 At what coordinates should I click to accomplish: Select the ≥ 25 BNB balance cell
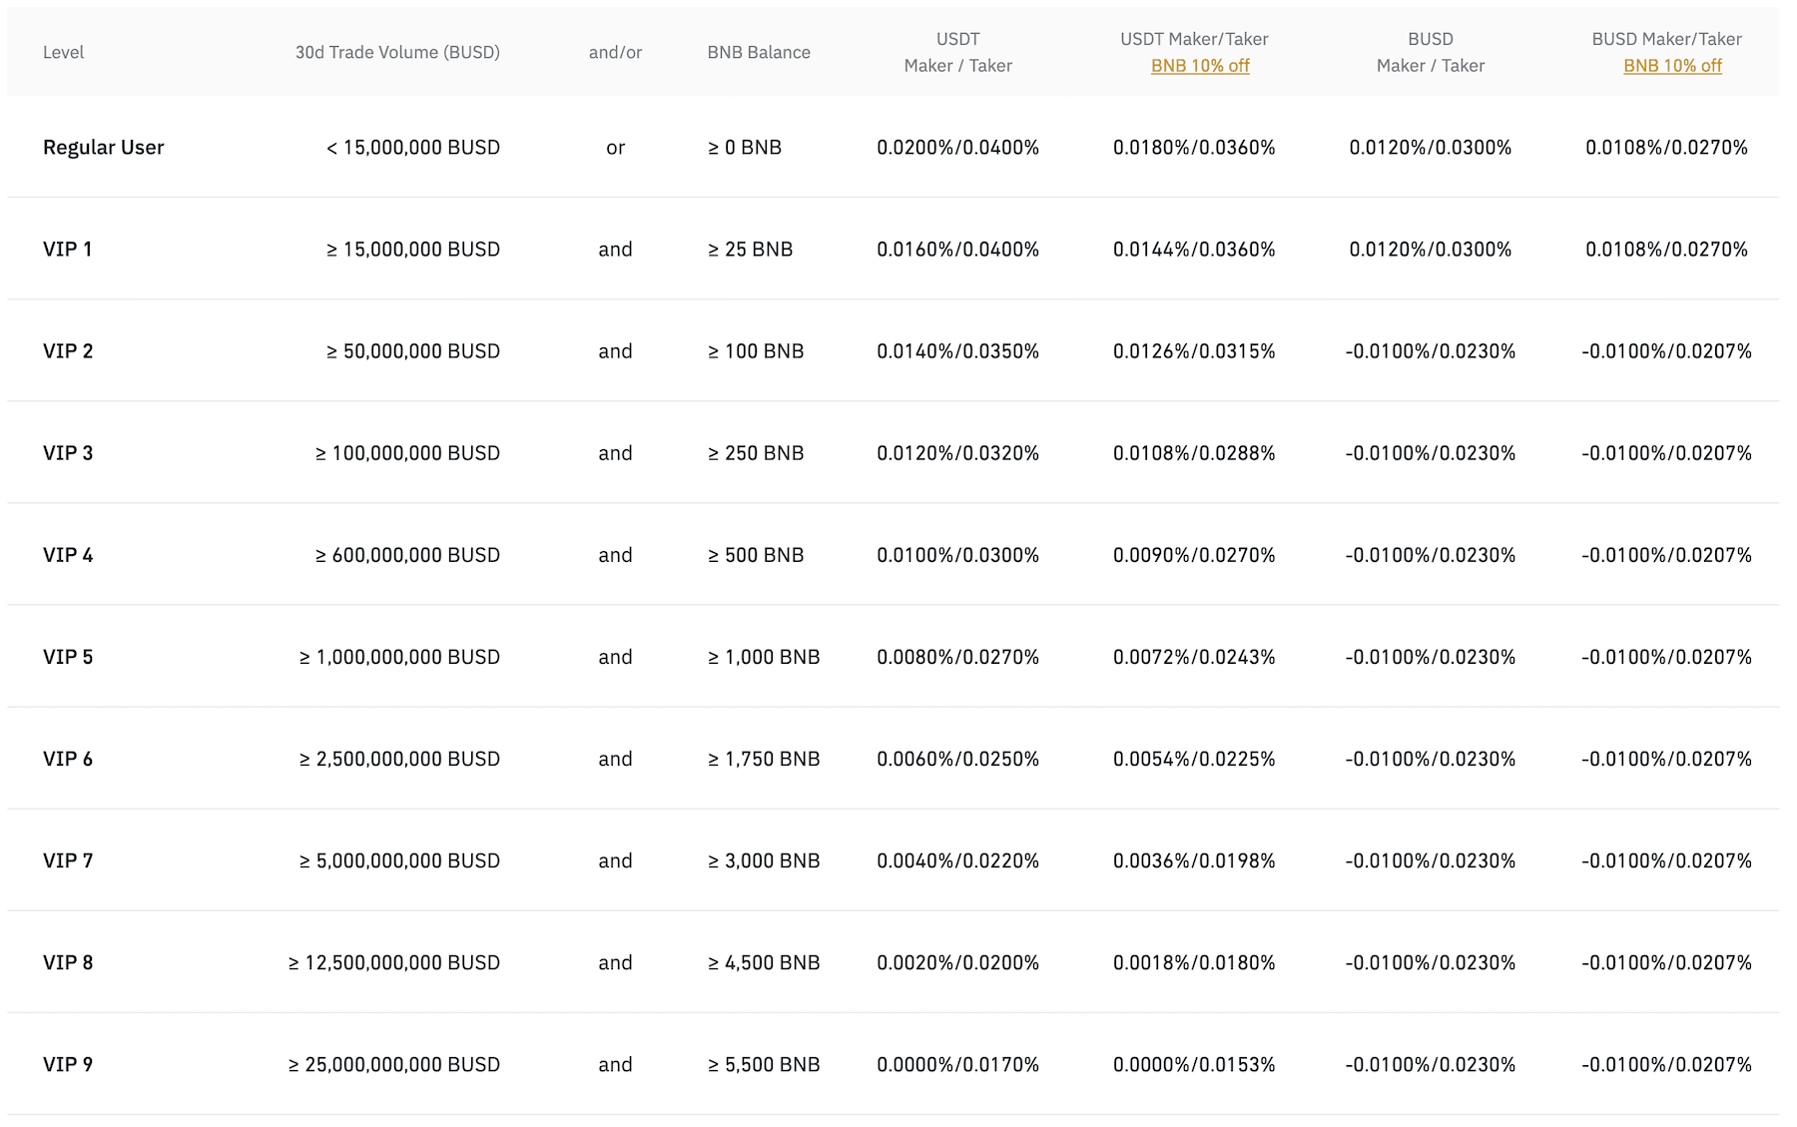[x=750, y=250]
